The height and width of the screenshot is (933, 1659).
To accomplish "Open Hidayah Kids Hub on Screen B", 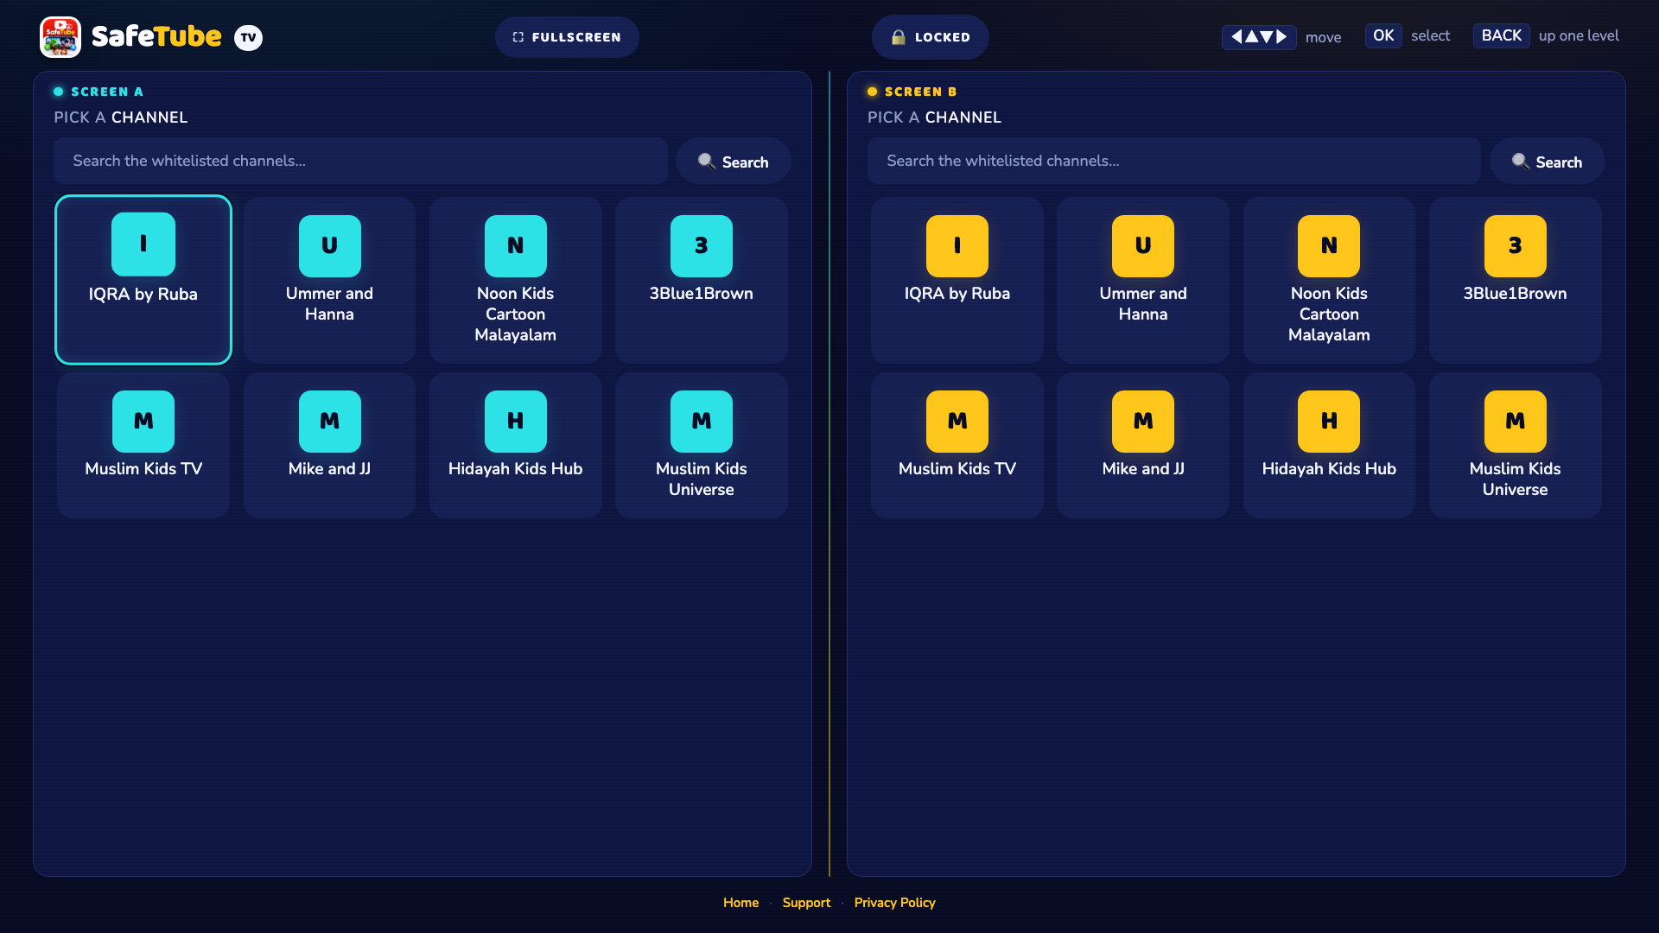I will (1329, 445).
